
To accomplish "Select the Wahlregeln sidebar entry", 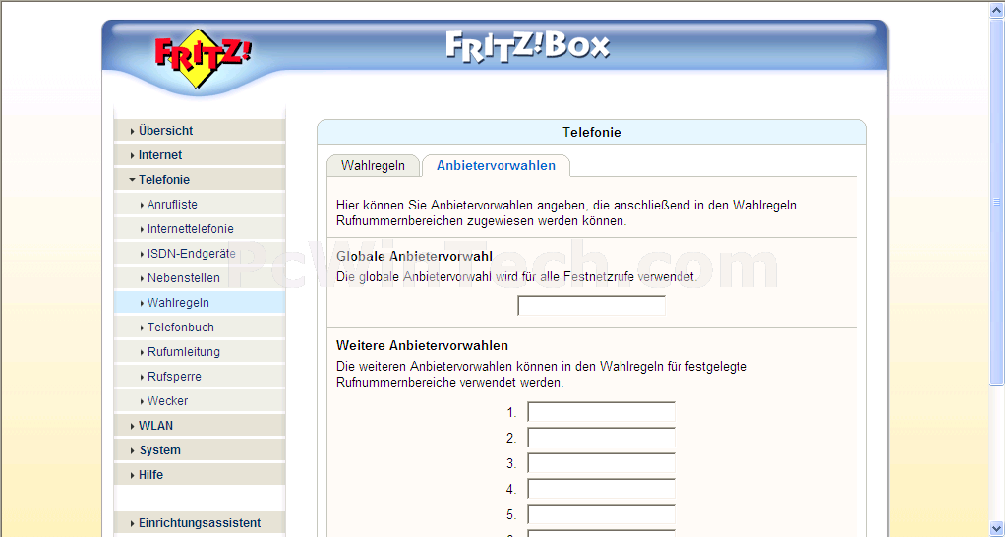I will [200, 303].
